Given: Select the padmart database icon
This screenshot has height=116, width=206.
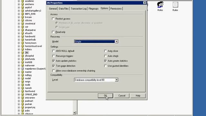Looking at the screenshot, I should point(23,101).
